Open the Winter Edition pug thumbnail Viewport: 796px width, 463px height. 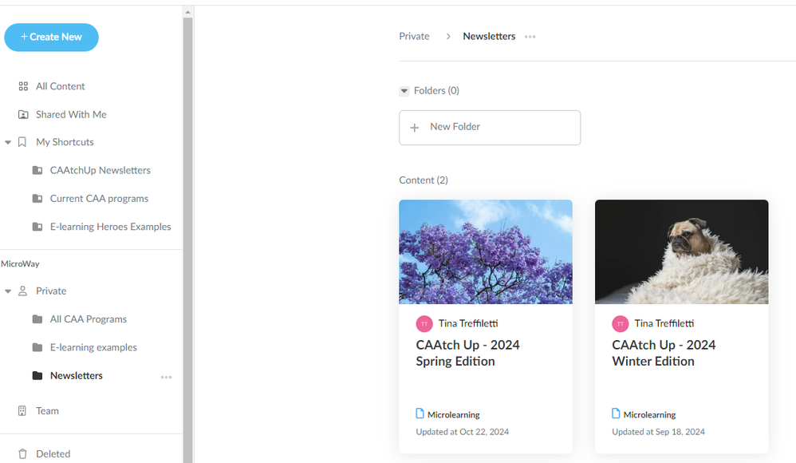pyautogui.click(x=681, y=251)
